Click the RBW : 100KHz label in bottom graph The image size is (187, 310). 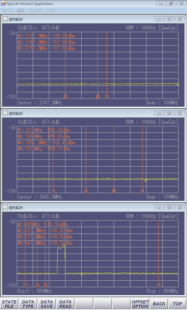click(x=141, y=216)
